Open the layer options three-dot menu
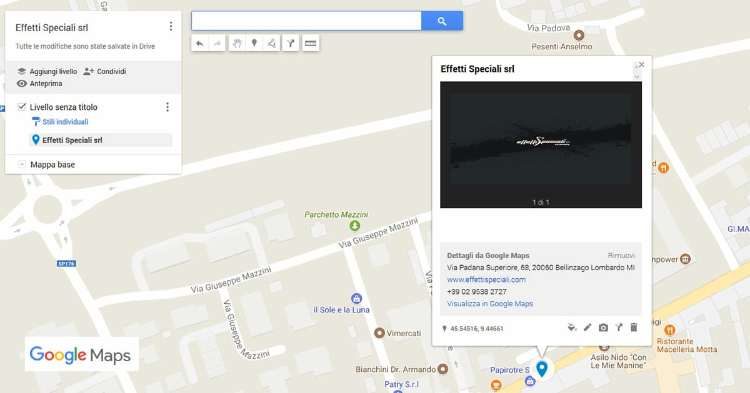 pyautogui.click(x=167, y=107)
